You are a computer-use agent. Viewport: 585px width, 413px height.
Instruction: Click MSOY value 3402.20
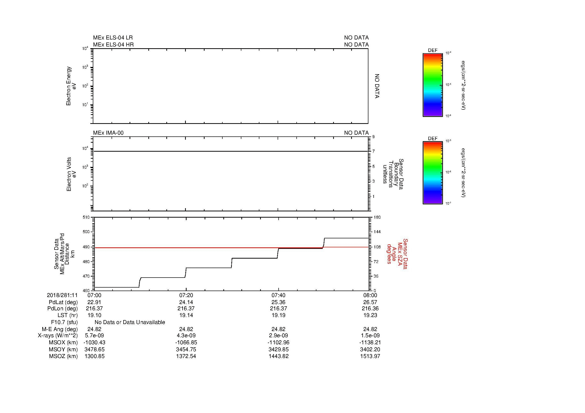[370, 350]
